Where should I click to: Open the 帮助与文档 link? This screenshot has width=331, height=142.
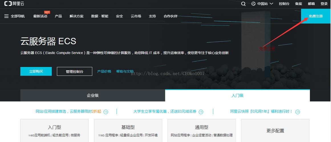(125, 71)
